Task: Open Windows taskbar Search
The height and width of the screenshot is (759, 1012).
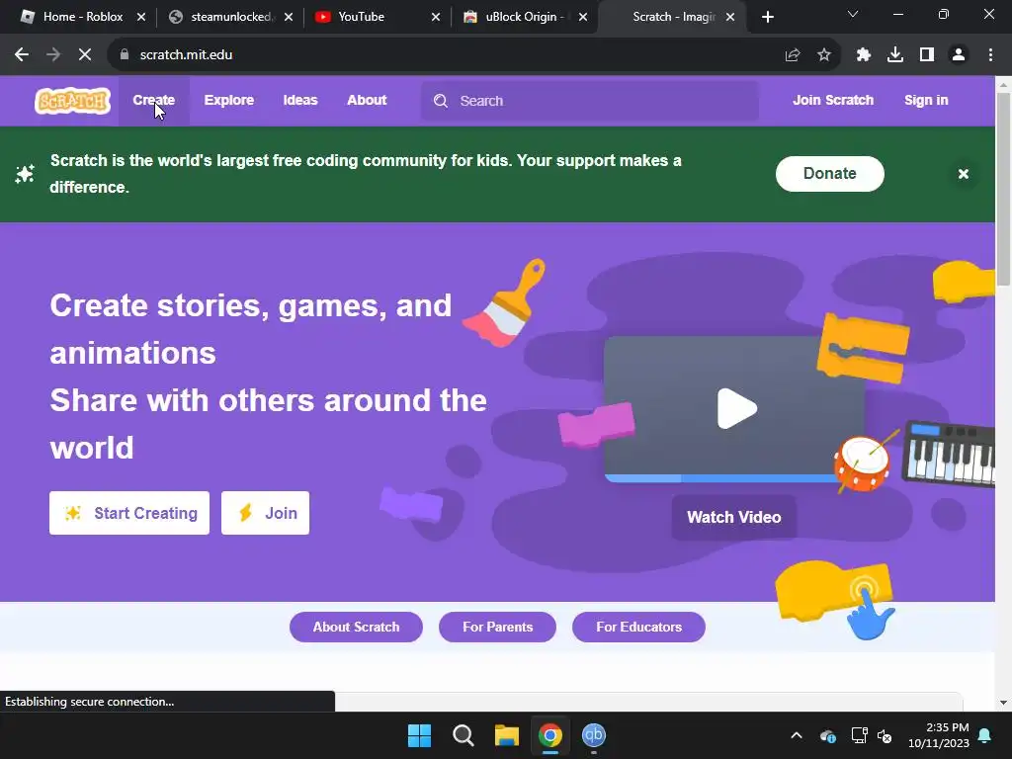Action: coord(463,735)
